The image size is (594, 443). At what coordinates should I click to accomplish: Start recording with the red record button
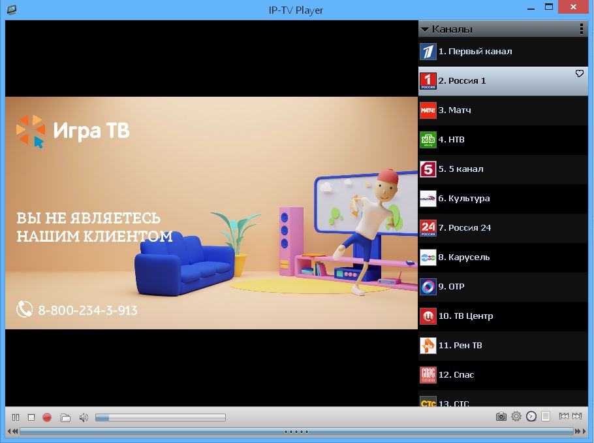[x=47, y=418]
